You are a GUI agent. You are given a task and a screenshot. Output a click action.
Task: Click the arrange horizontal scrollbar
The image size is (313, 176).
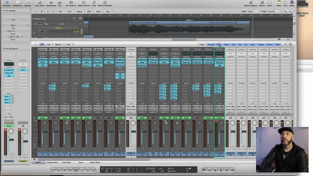184,39
